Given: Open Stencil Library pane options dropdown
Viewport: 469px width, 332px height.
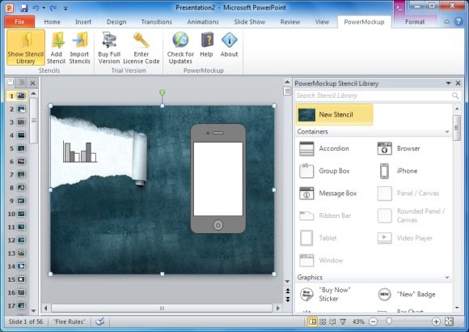Looking at the screenshot, I should [x=448, y=83].
